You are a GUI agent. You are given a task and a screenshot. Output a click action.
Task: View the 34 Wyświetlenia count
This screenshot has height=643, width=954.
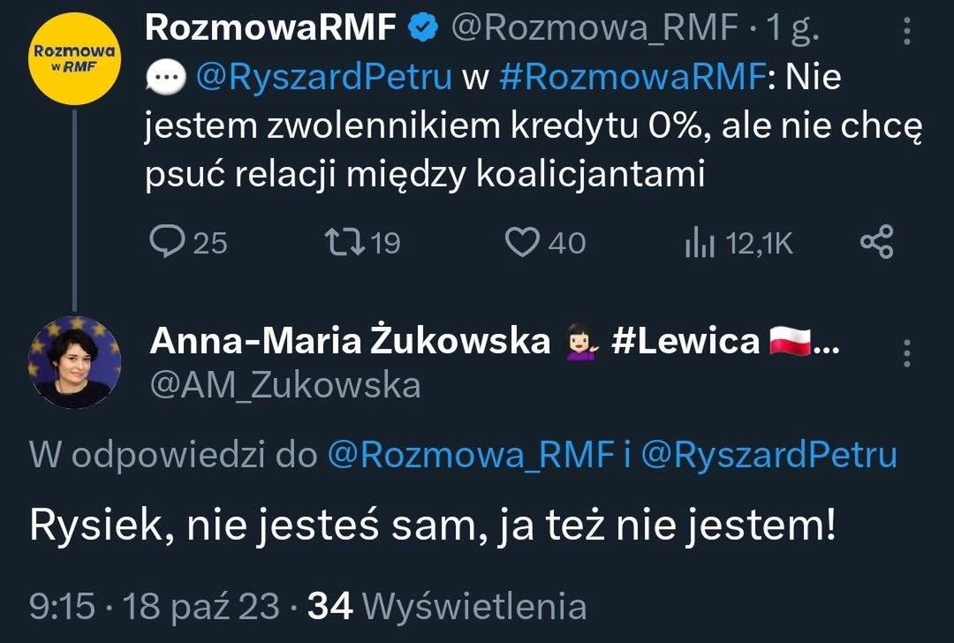(x=446, y=606)
